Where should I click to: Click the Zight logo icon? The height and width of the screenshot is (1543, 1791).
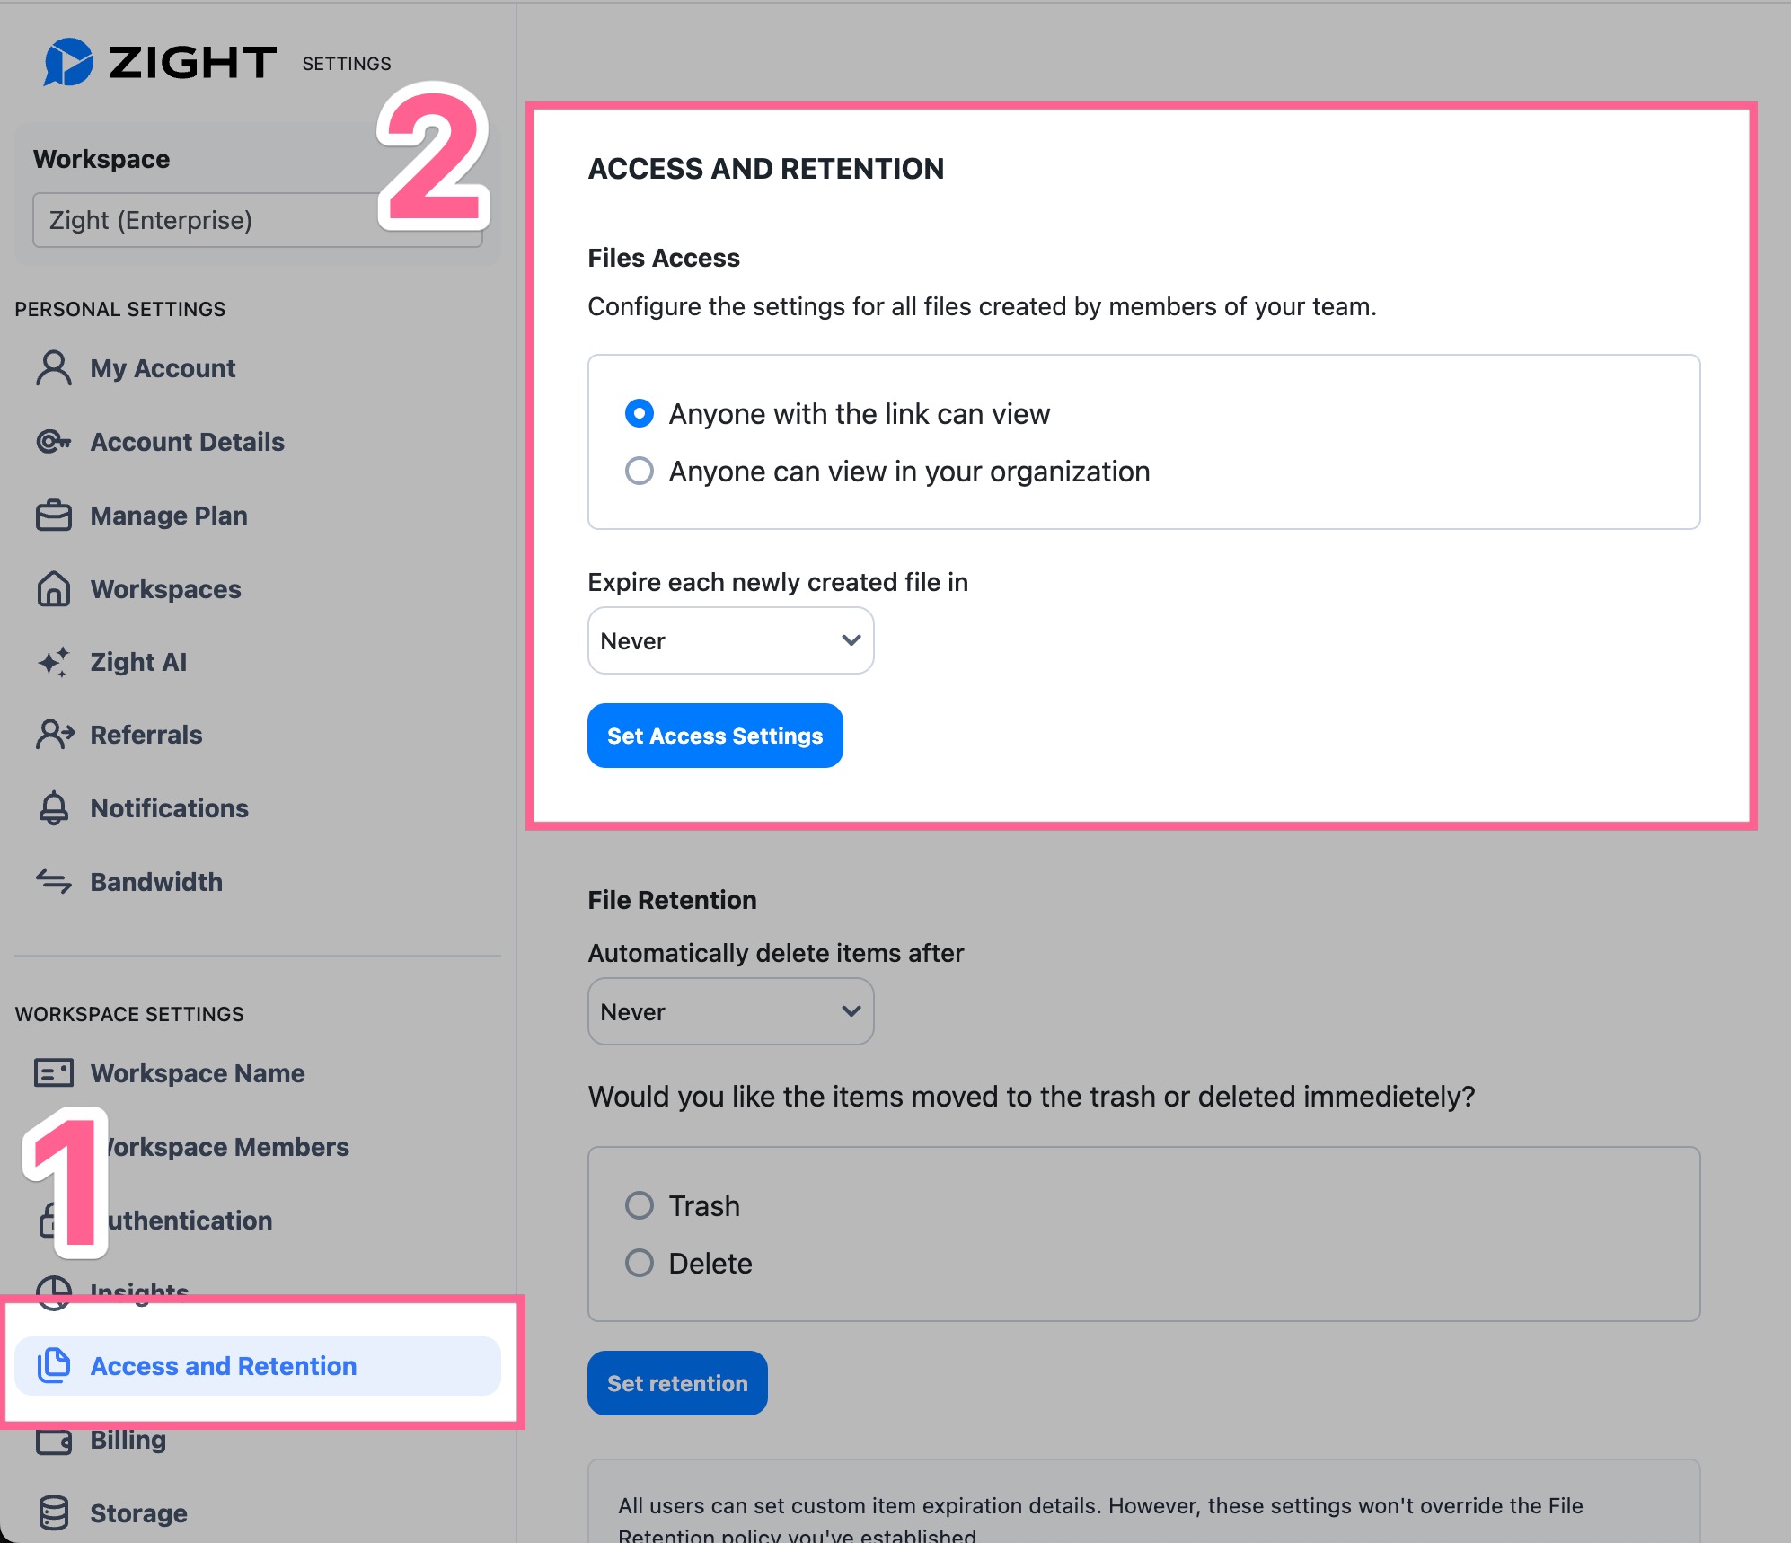[x=68, y=62]
